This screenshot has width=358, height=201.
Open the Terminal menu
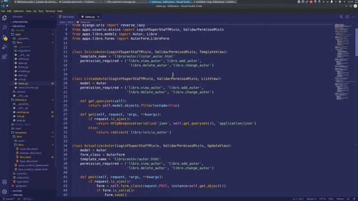[50, 11]
